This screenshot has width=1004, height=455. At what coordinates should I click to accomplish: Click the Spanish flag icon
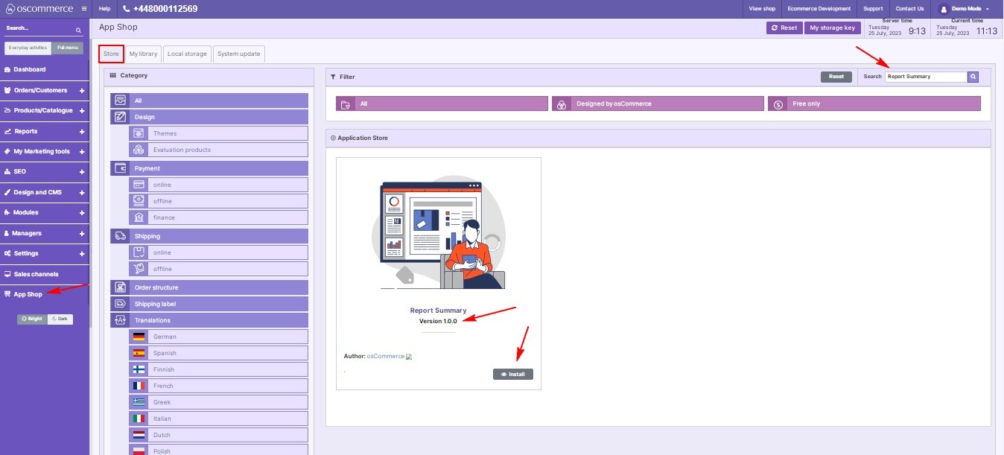139,353
